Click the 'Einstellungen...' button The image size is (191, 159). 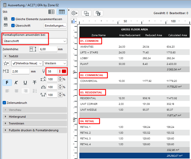(x=55, y=26)
